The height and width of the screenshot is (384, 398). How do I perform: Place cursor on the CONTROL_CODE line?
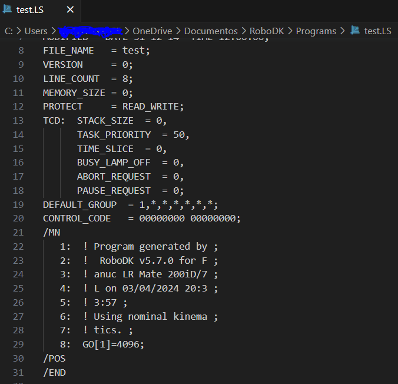click(141, 219)
